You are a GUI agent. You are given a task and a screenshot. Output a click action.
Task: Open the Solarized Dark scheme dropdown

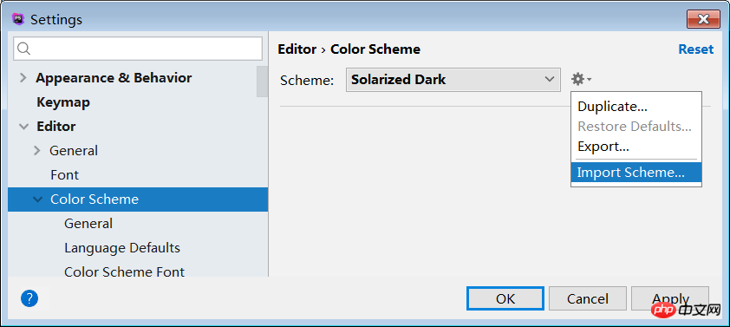[453, 80]
